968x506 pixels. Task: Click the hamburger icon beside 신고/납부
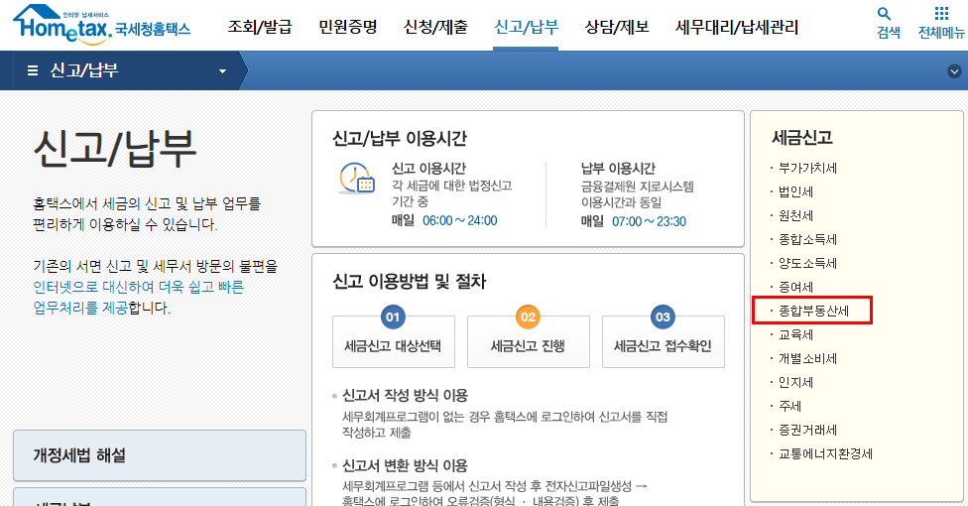click(x=33, y=70)
